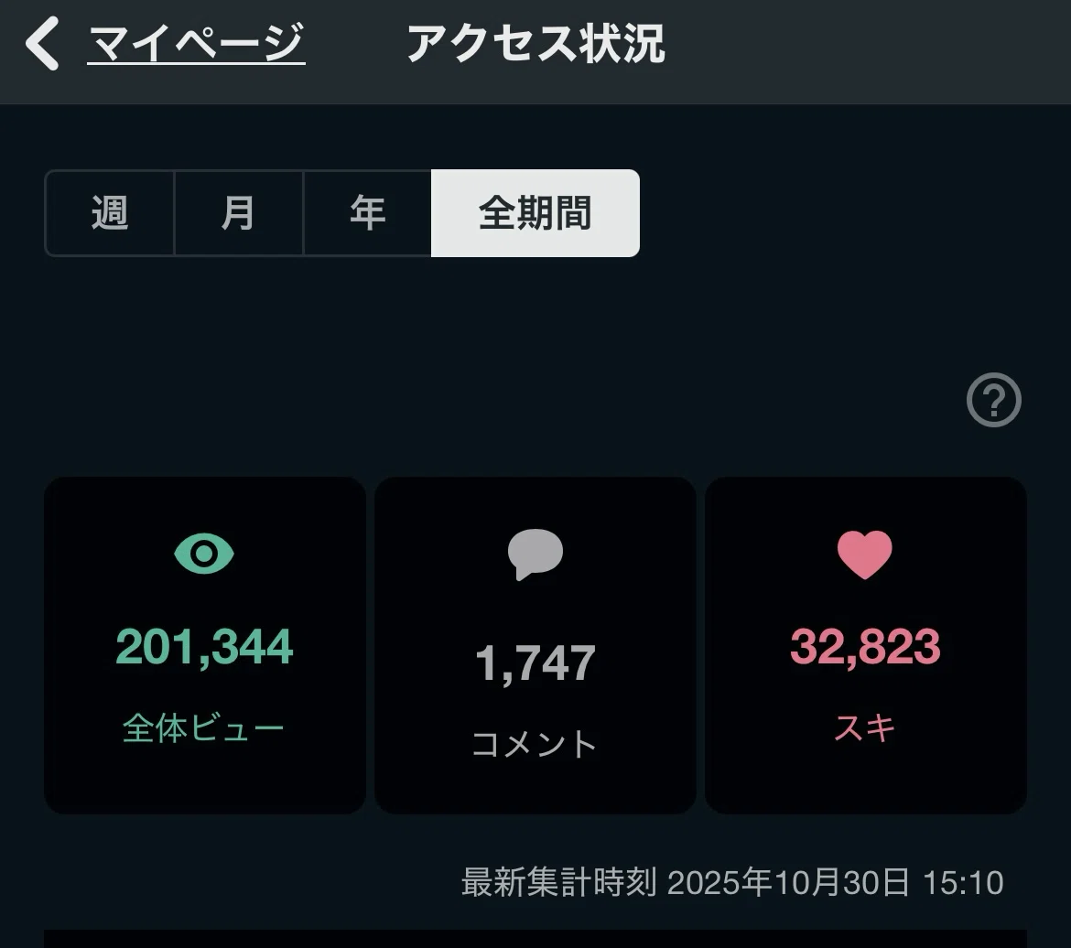Click the 32,823 likes count

click(865, 647)
